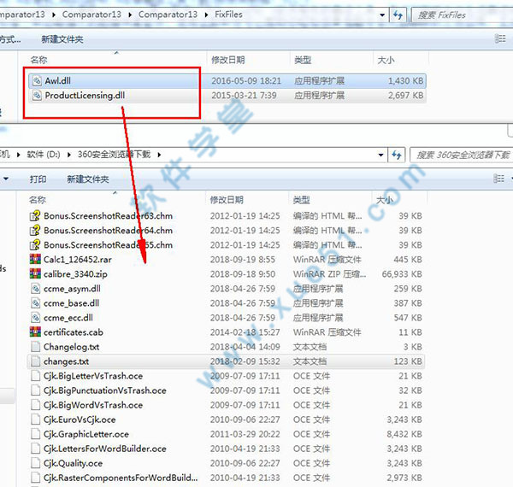Sort lower file list by 大小 column

tap(386, 198)
